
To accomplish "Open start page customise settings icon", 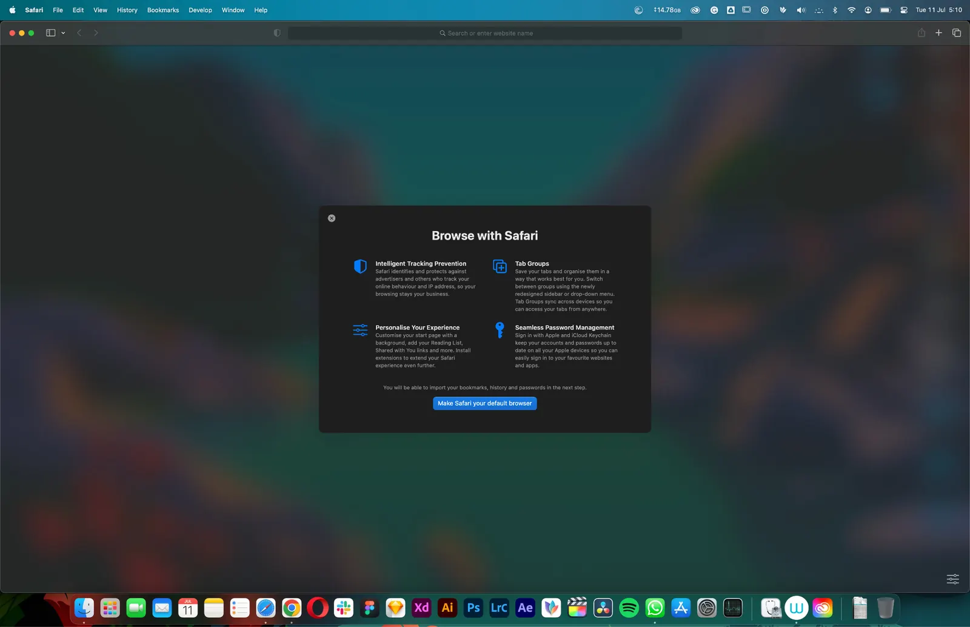I will [x=953, y=578].
